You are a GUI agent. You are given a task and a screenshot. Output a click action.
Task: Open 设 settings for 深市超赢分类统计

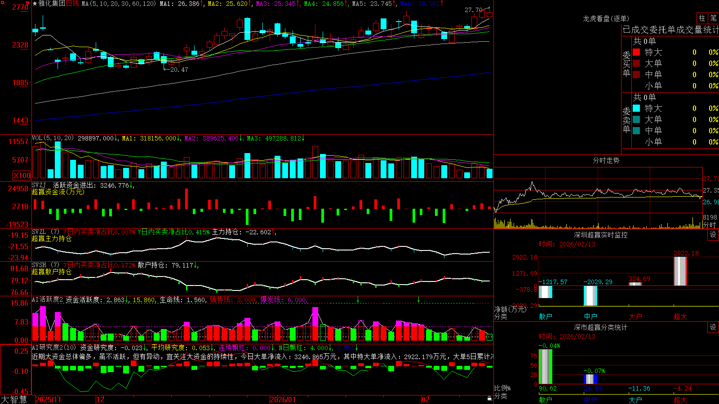[713, 327]
